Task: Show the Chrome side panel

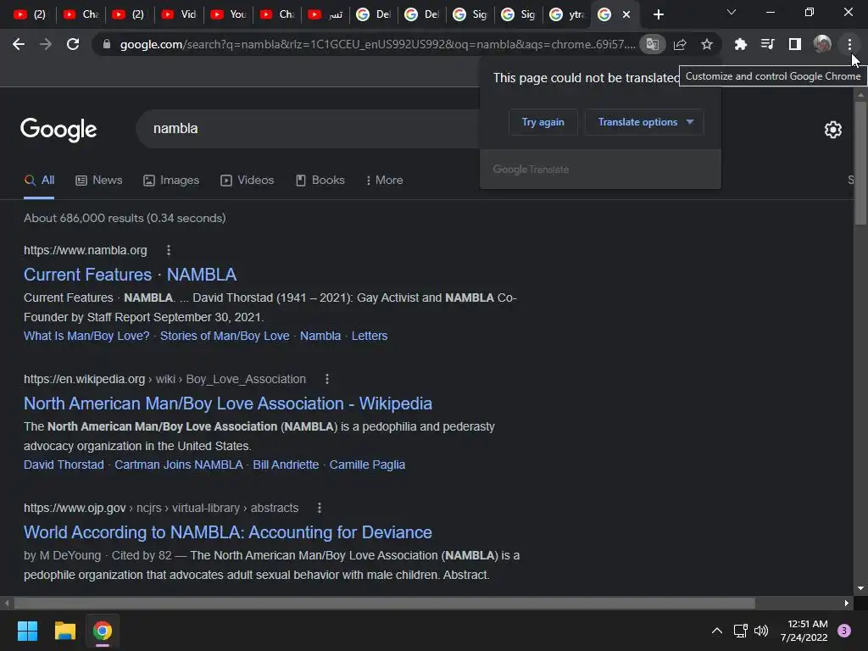Action: pos(795,44)
